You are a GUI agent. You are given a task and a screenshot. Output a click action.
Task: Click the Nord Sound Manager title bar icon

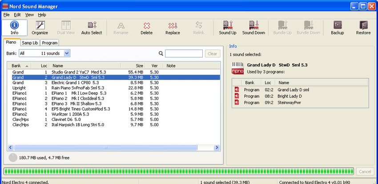click(x=5, y=6)
